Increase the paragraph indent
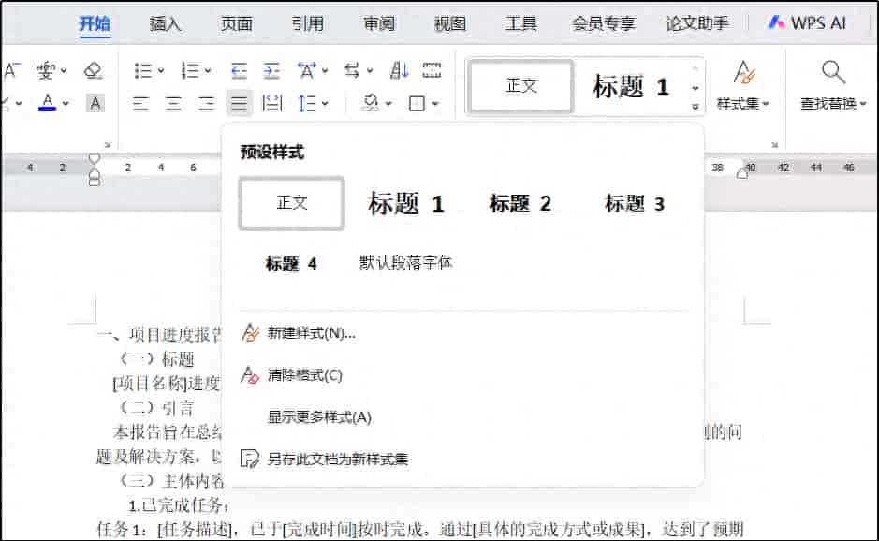Image resolution: width=879 pixels, height=541 pixels. 271,70
